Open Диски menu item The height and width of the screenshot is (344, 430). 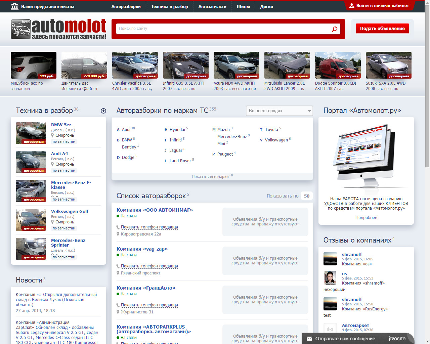pyautogui.click(x=266, y=6)
